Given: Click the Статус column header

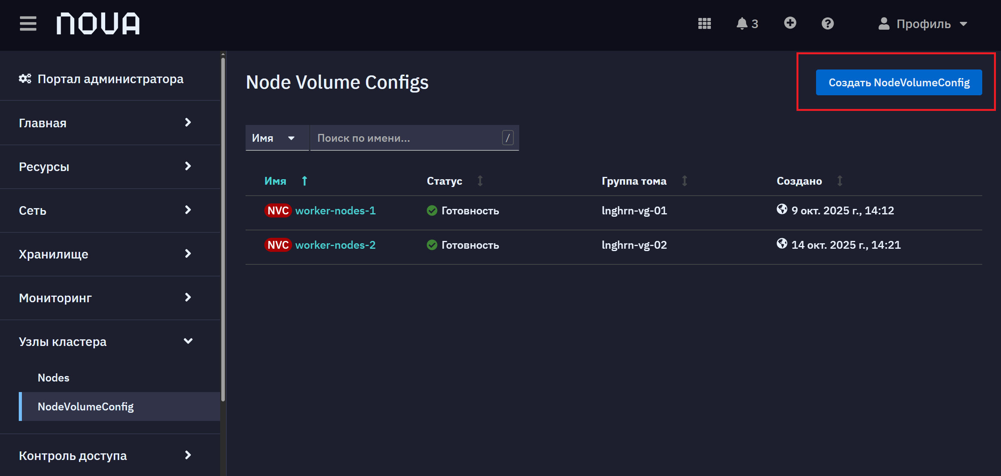Looking at the screenshot, I should tap(445, 181).
